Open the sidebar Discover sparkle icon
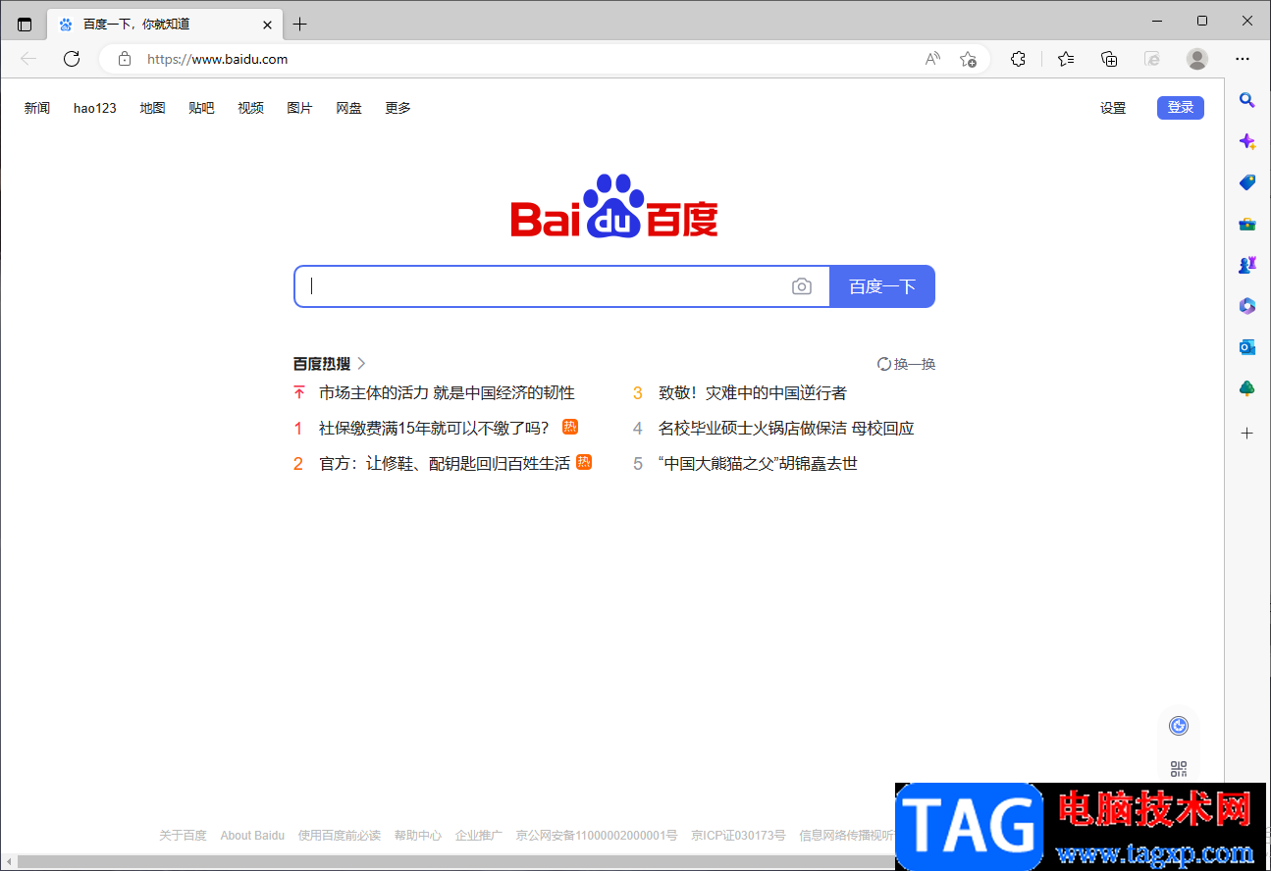 click(x=1247, y=141)
